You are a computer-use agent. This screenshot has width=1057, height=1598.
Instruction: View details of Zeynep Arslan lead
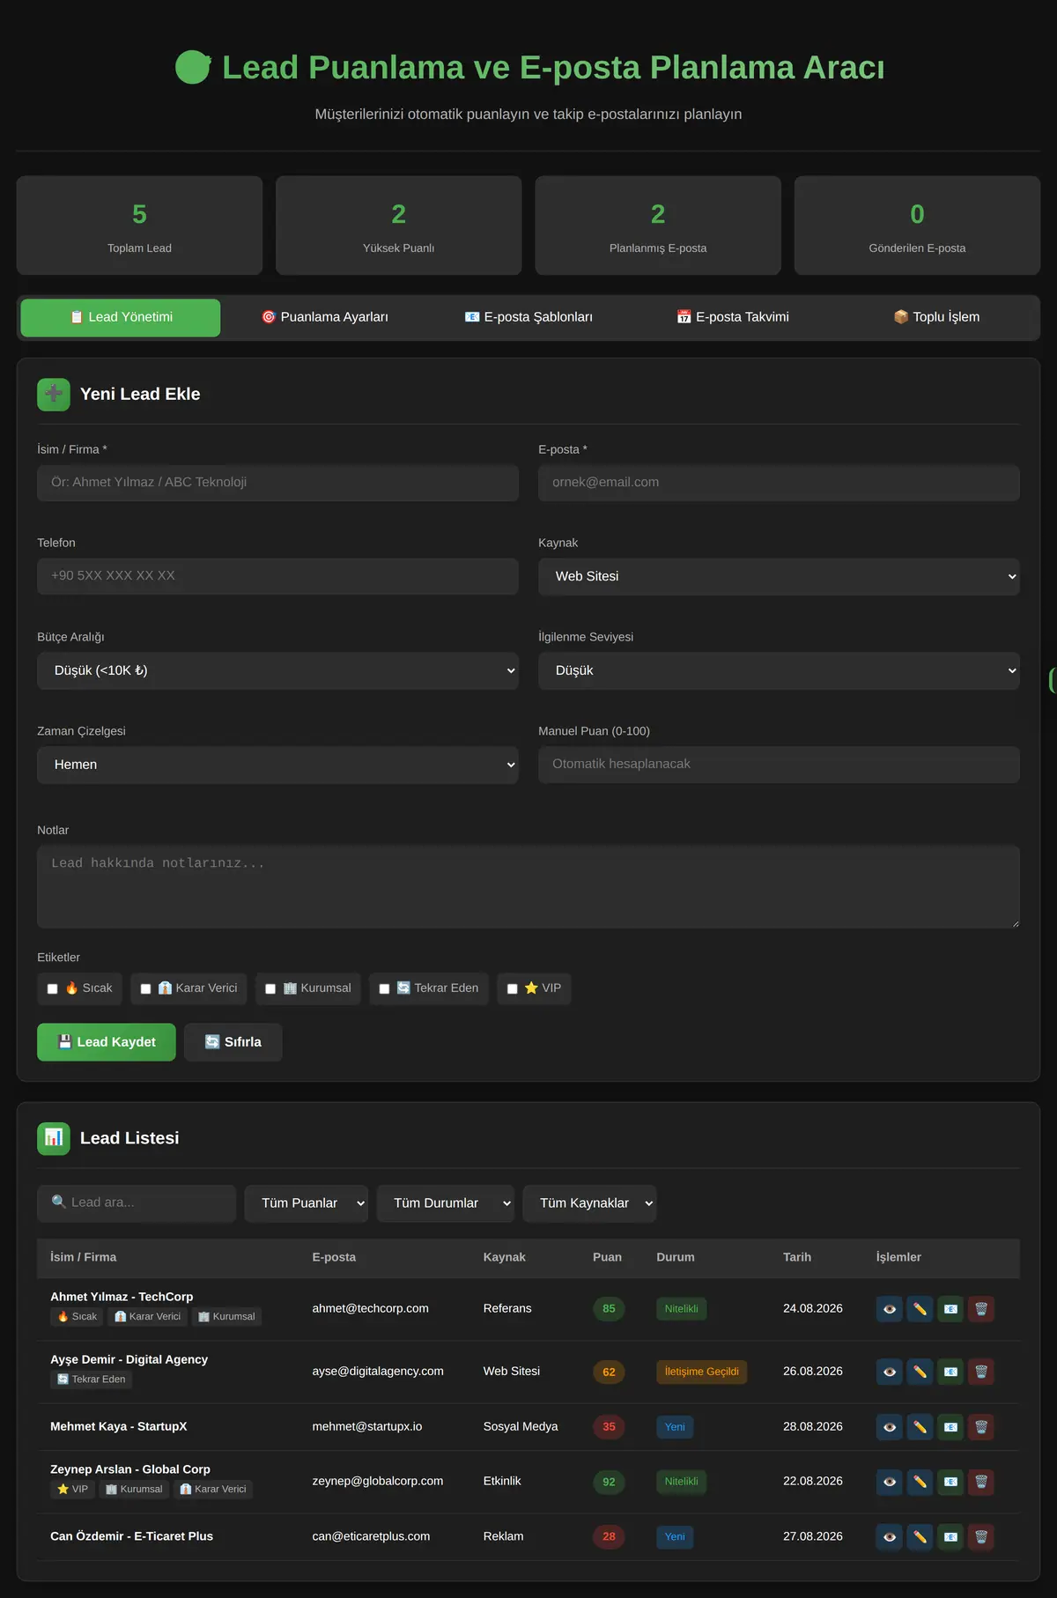click(x=890, y=1482)
